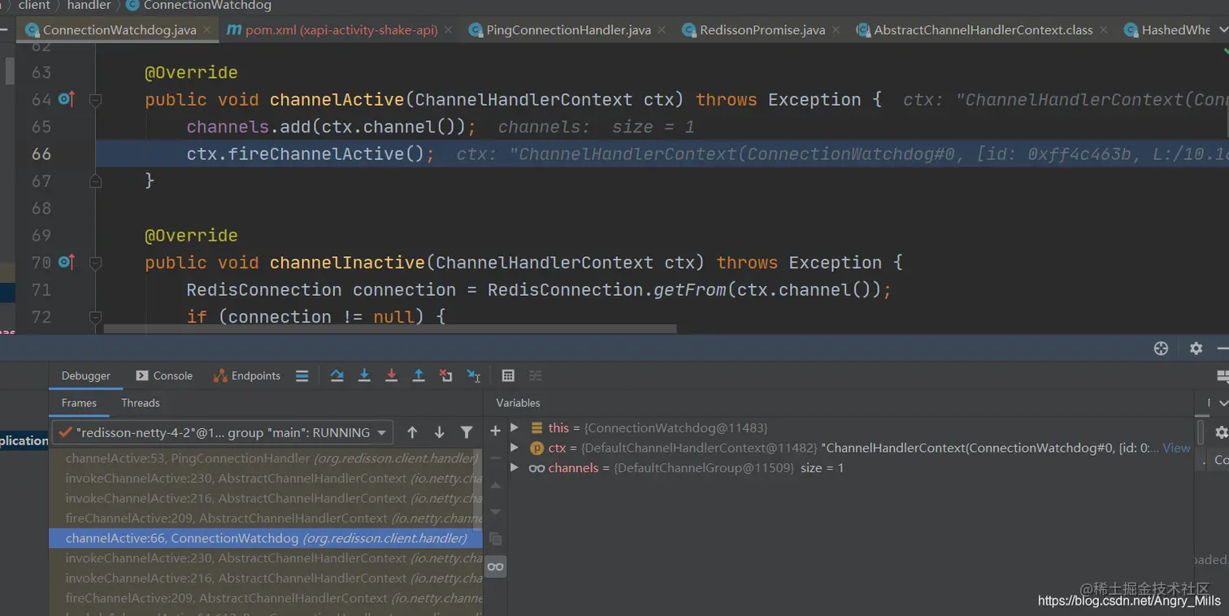Screen dimensions: 1229x616
Task: Add a new watch with plus icon
Action: (495, 431)
